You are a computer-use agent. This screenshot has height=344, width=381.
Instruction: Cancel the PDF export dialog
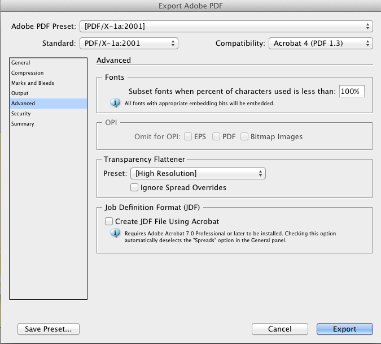[x=279, y=329]
